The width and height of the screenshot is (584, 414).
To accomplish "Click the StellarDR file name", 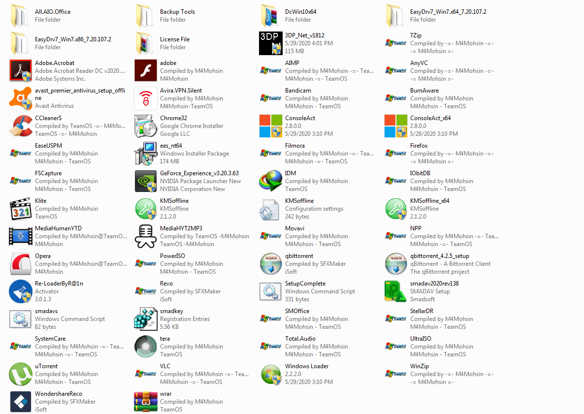I will click(422, 311).
